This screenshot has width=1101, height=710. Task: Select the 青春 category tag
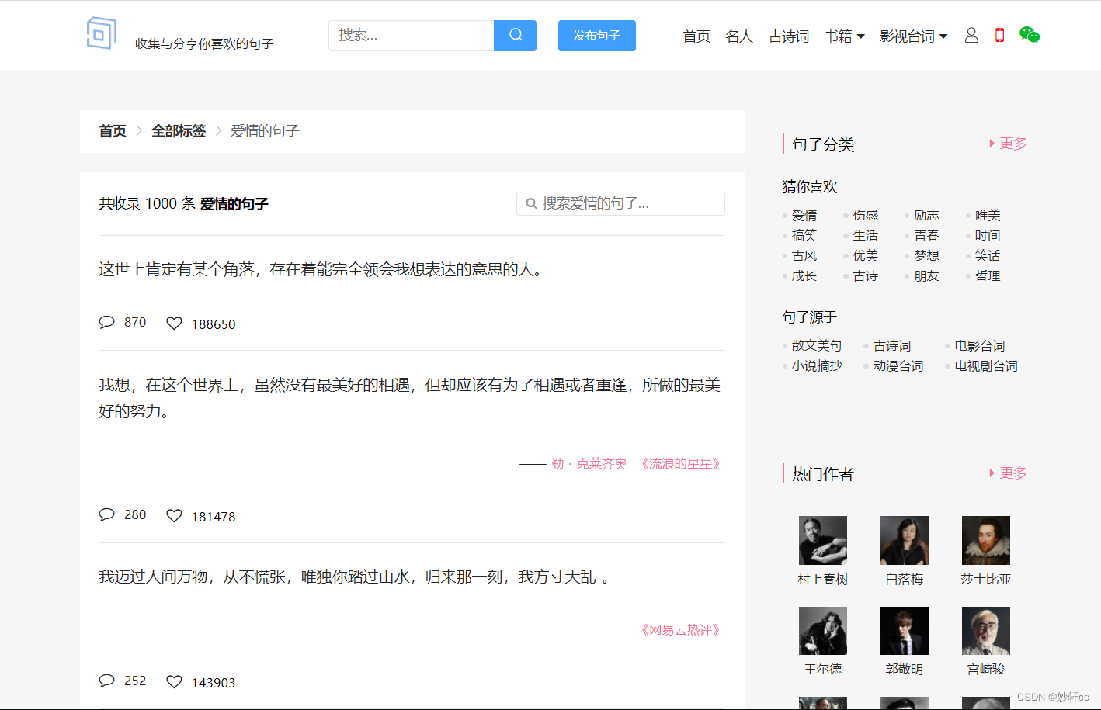tap(926, 235)
